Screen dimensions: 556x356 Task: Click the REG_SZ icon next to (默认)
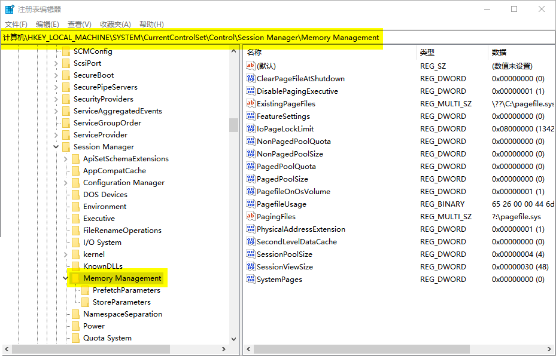point(252,66)
